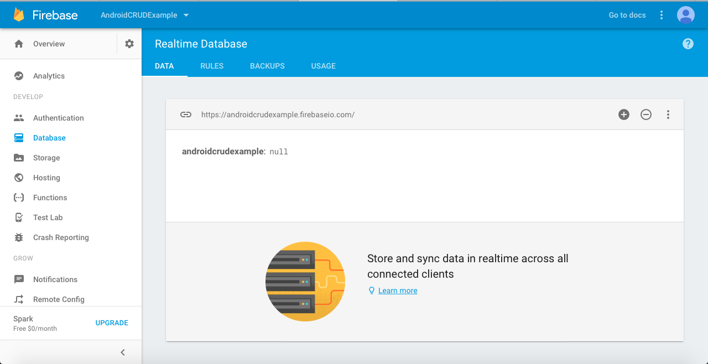The height and width of the screenshot is (364, 708).
Task: Open the Hosting section
Action: pos(46,178)
